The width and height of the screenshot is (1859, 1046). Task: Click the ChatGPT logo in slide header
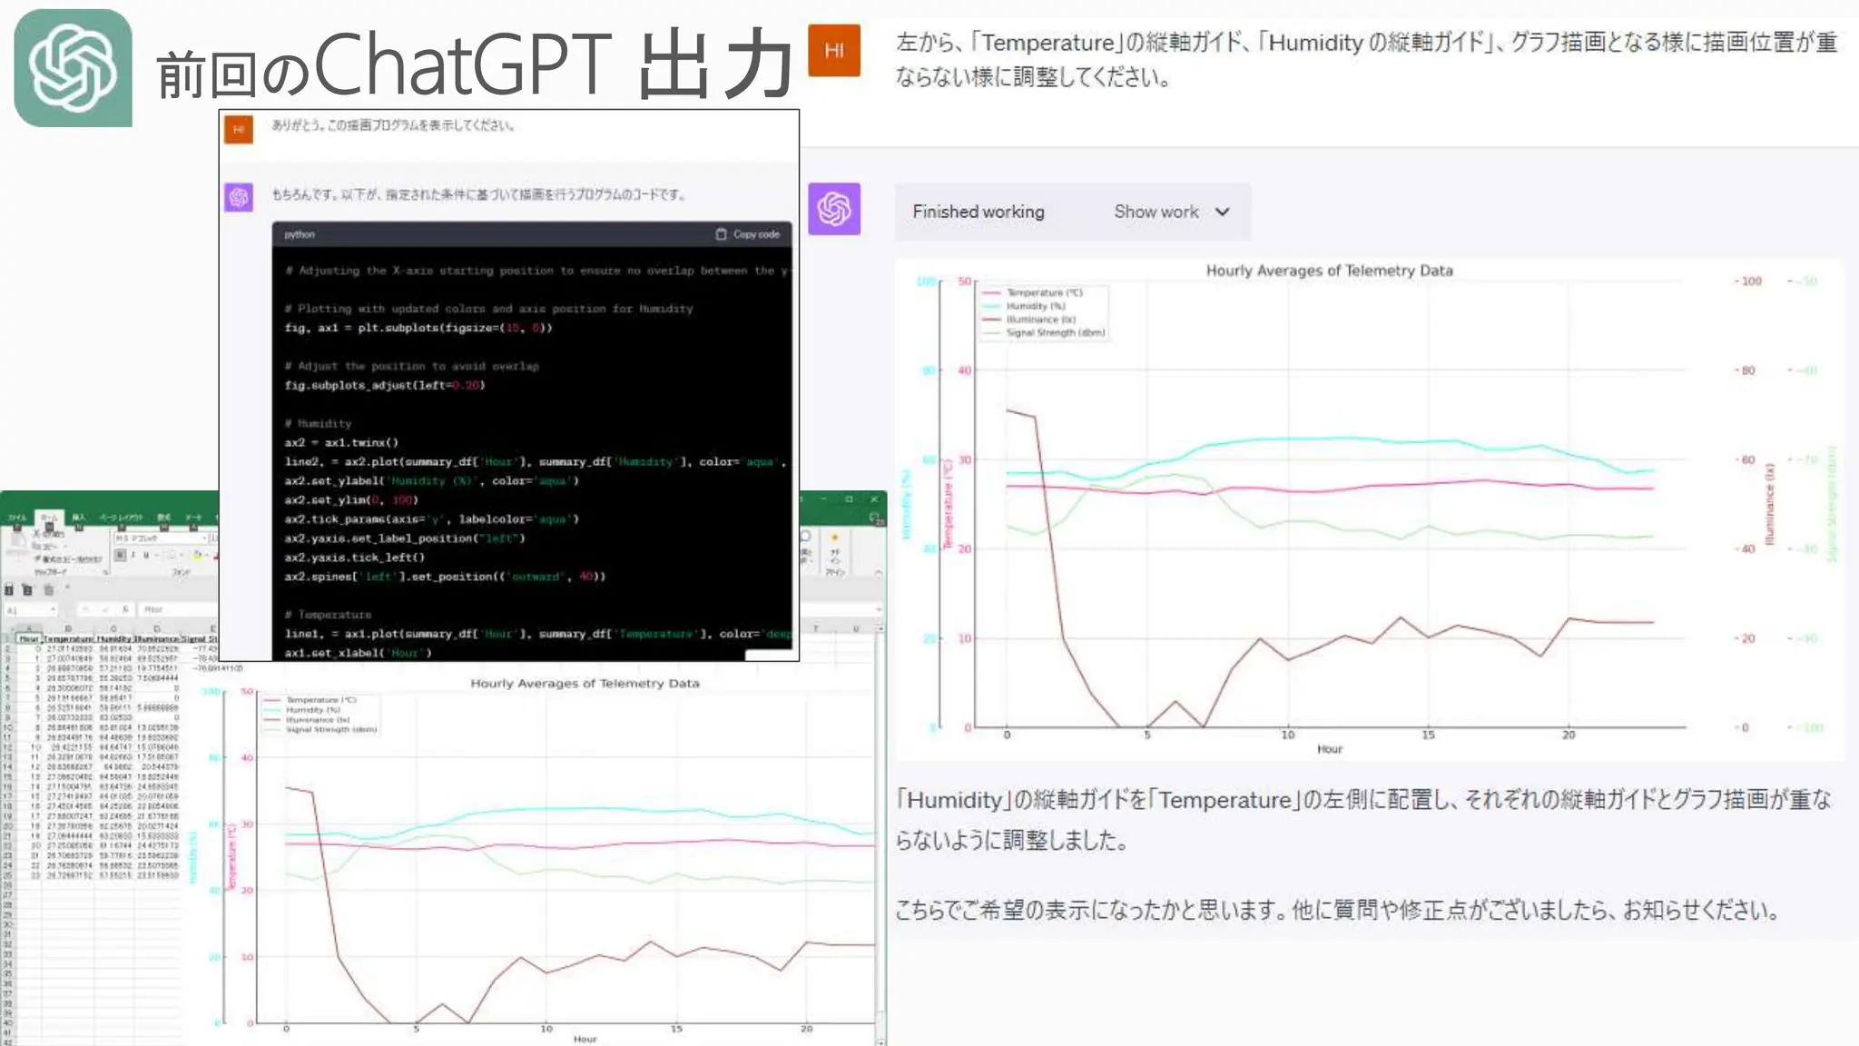point(73,68)
